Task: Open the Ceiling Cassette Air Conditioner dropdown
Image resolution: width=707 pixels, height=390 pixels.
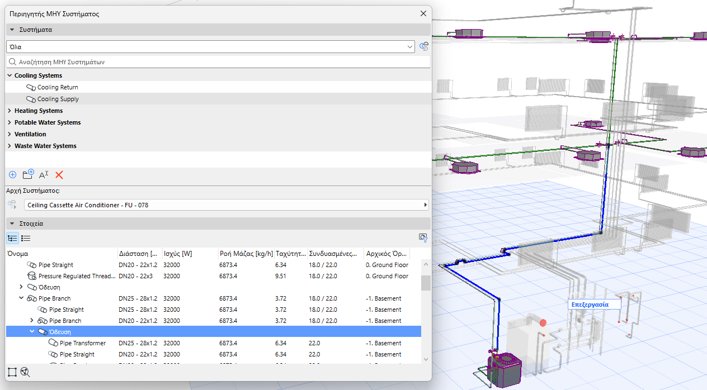Action: click(227, 205)
